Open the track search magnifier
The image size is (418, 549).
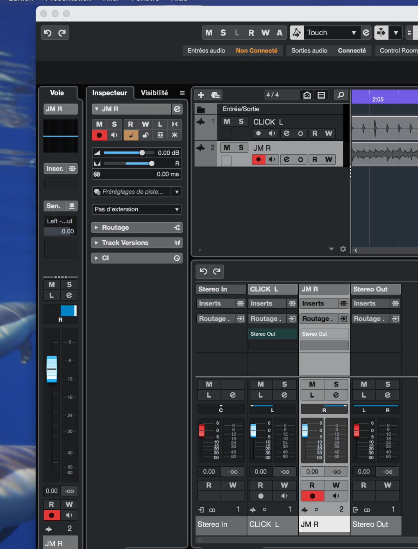click(x=340, y=95)
